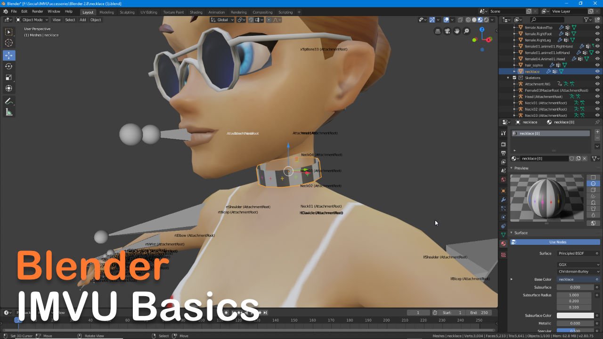603x339 pixels.
Task: Switch viewport to wireframe shading
Action: pyautogui.click(x=468, y=20)
